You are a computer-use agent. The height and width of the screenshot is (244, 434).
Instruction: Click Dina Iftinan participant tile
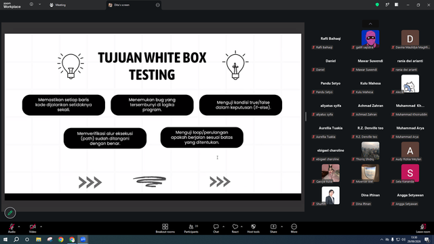370,196
